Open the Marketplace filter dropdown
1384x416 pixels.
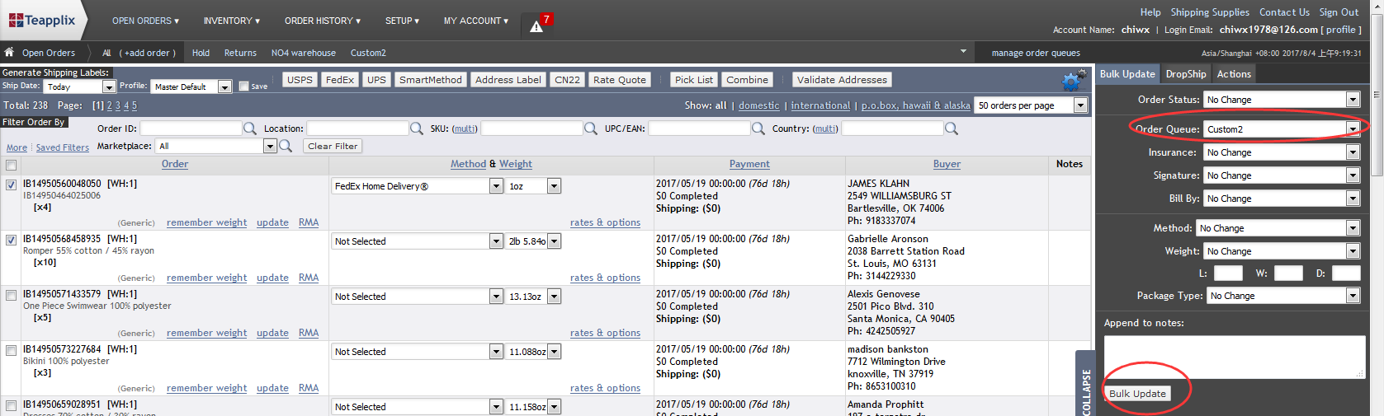pyautogui.click(x=216, y=146)
